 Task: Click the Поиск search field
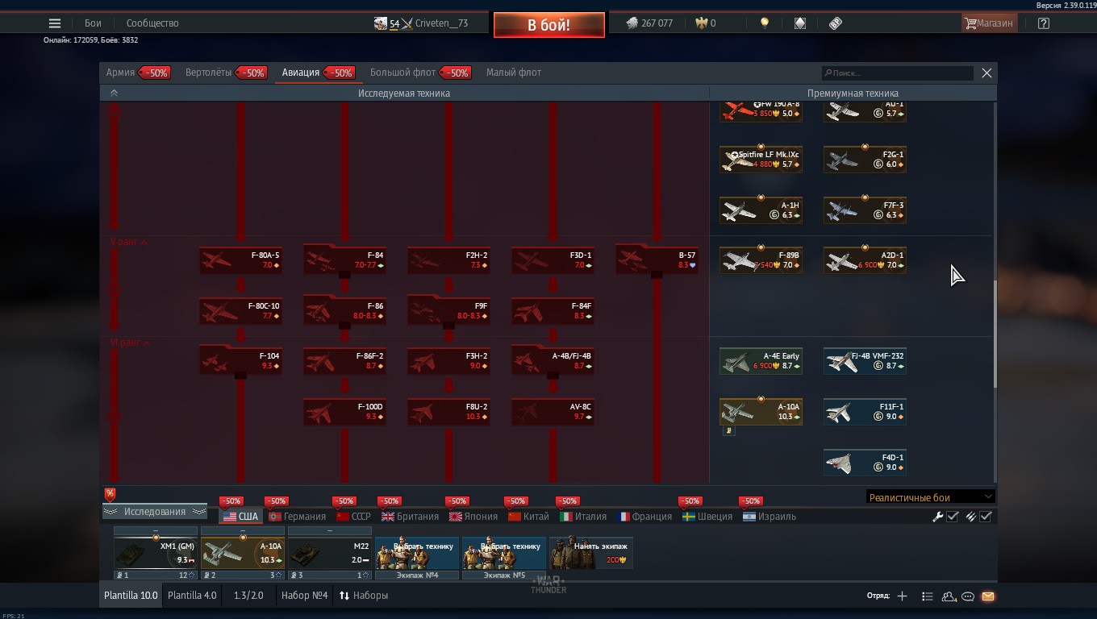pos(897,73)
